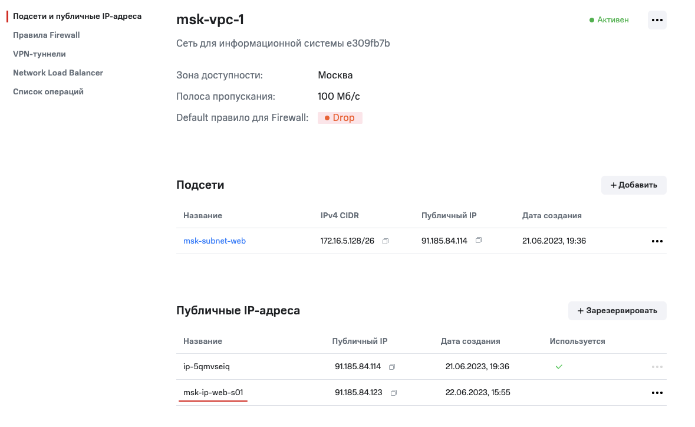695x427 pixels.
Task: Open the msk-subnet-web row actions menu
Action: [x=657, y=241]
